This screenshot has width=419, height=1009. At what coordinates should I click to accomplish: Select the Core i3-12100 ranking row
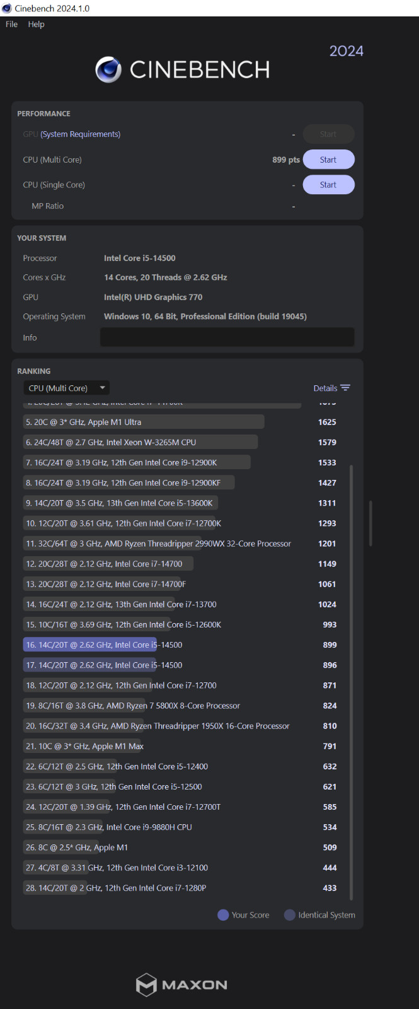[x=181, y=868]
